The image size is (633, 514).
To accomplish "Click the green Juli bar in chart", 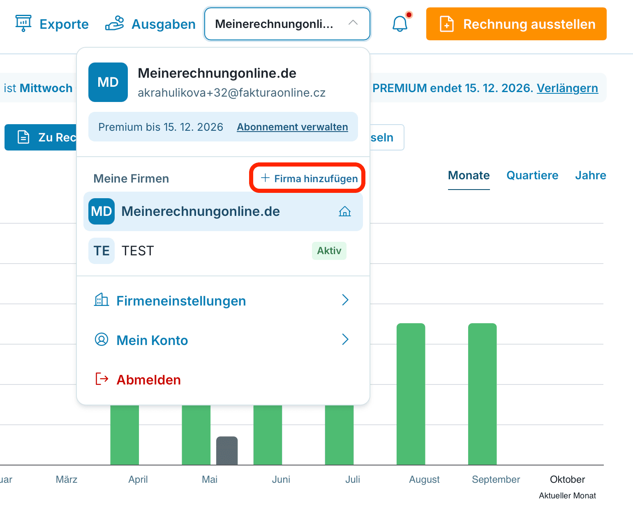I will (340, 435).
